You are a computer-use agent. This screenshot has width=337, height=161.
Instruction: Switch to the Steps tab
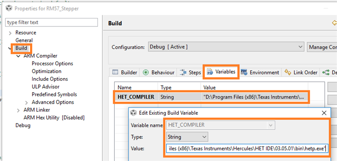pyautogui.click(x=190, y=72)
